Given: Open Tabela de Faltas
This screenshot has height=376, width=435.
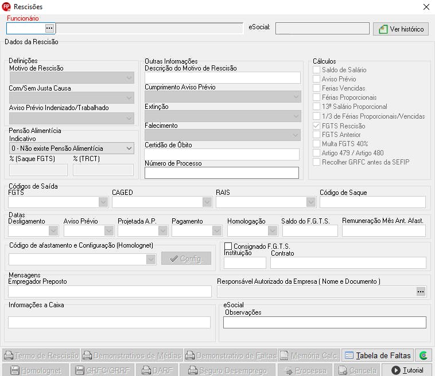Looking at the screenshot, I should pyautogui.click(x=378, y=355).
